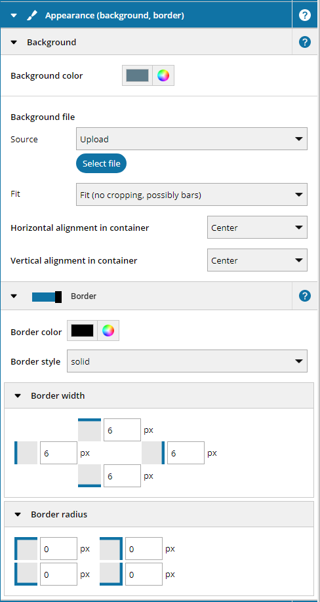The image size is (320, 602).
Task: Open the Border style dropdown
Action: pyautogui.click(x=188, y=361)
